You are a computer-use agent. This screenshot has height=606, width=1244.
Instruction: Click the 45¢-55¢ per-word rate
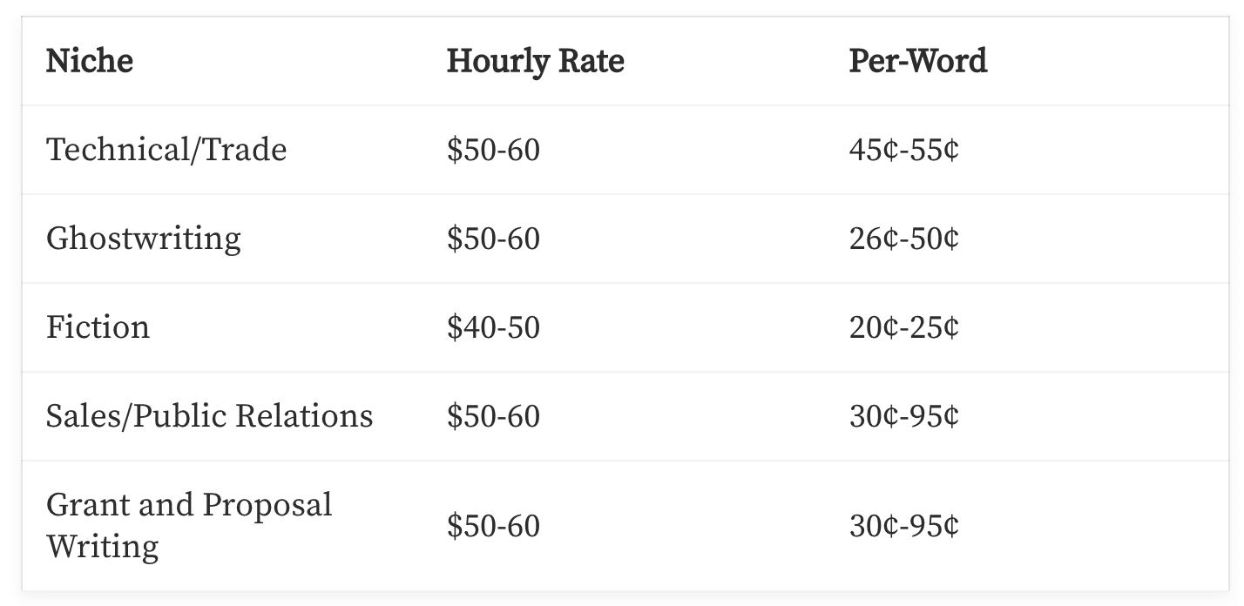click(x=903, y=151)
